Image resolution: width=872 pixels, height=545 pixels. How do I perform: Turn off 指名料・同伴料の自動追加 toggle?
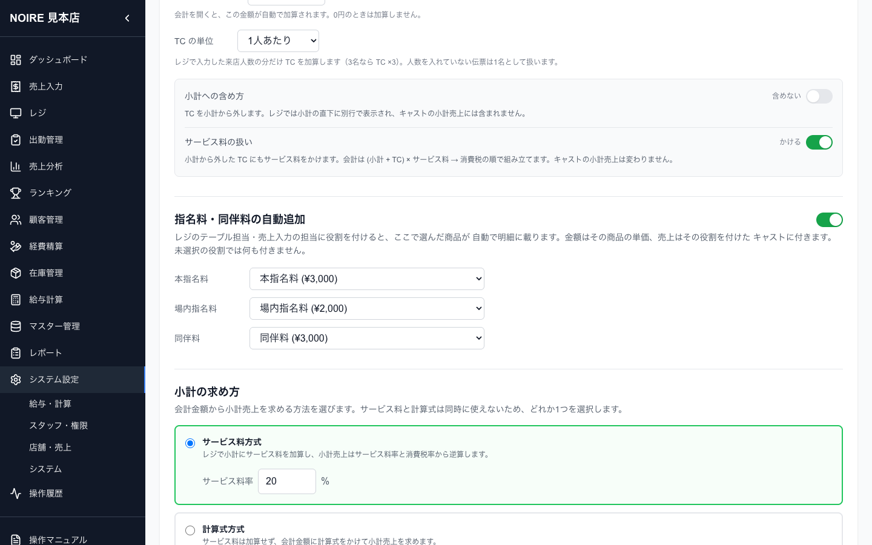pyautogui.click(x=830, y=220)
